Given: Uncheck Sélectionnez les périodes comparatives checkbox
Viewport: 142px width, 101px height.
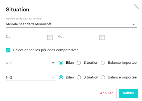Looking at the screenshot, I should click(x=8, y=50).
